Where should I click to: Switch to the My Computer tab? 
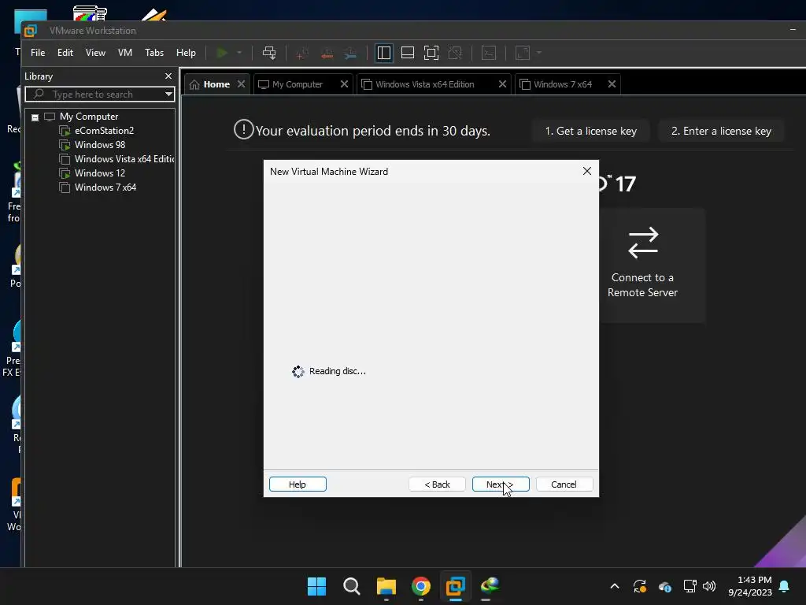[x=297, y=84]
